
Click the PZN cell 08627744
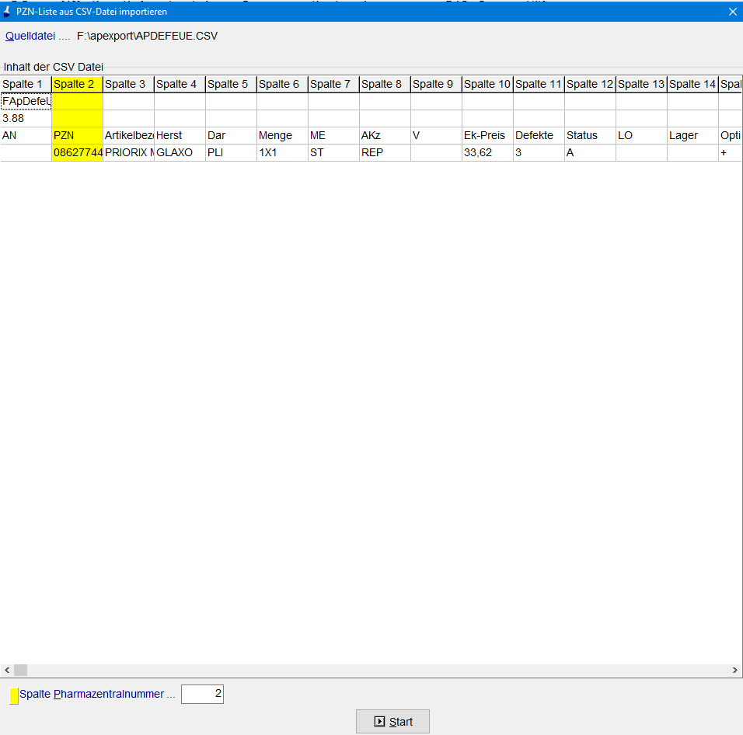pos(77,153)
